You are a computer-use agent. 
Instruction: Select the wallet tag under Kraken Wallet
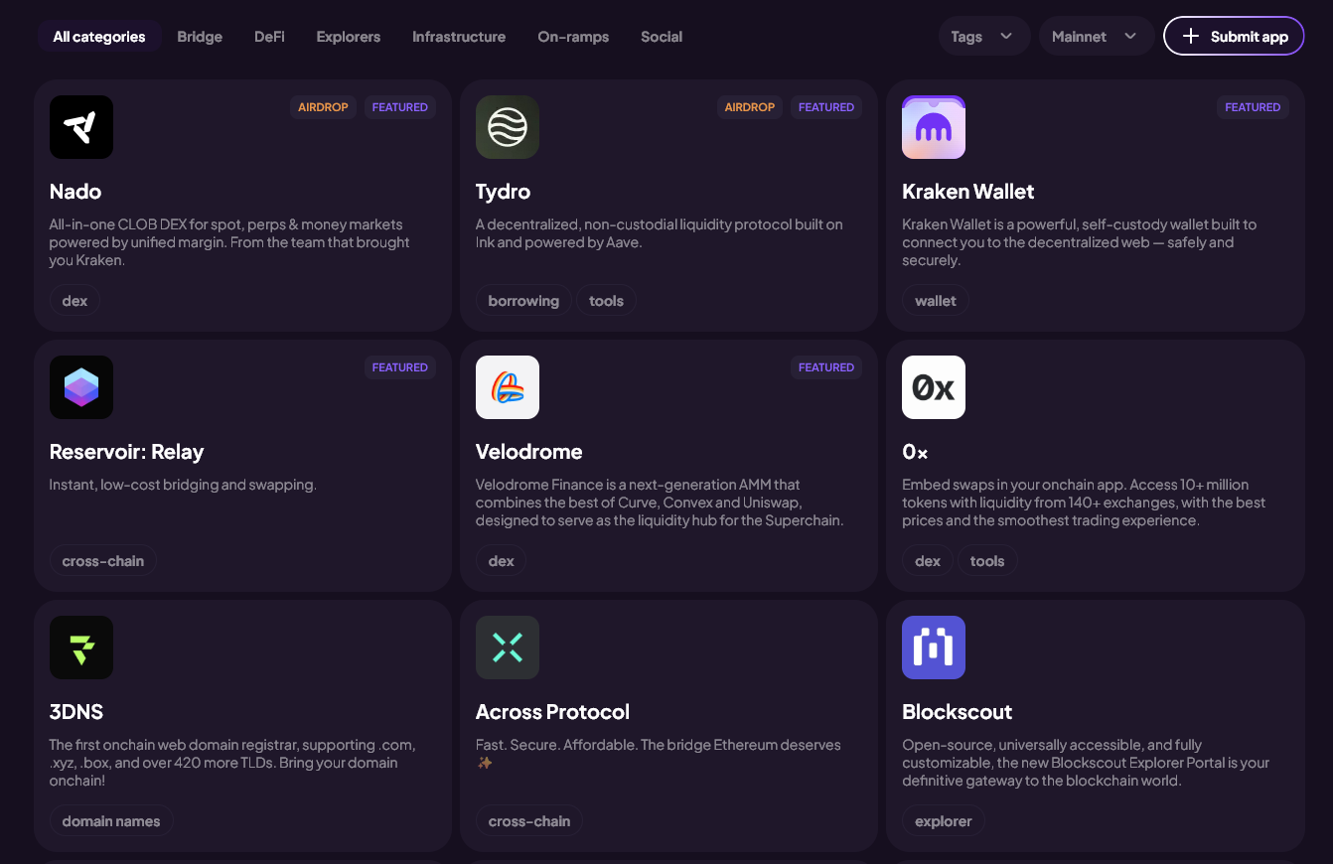coord(935,300)
